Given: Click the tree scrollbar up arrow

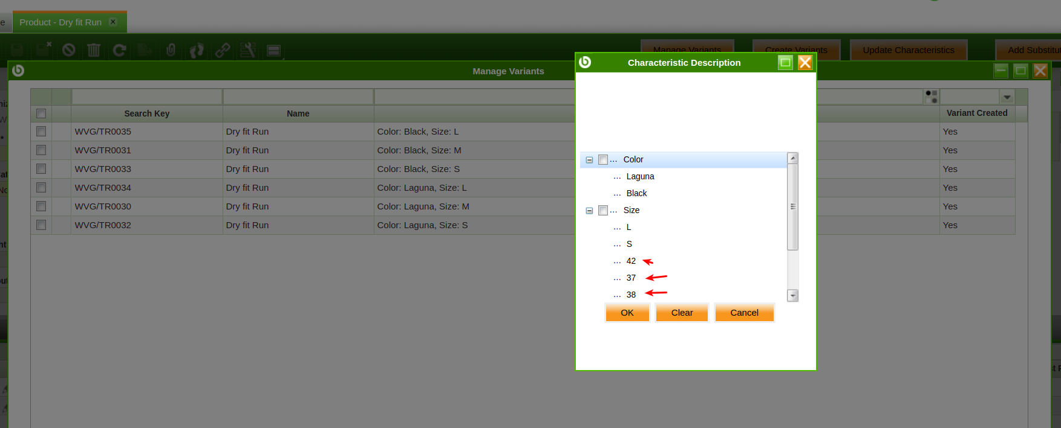Looking at the screenshot, I should point(792,158).
